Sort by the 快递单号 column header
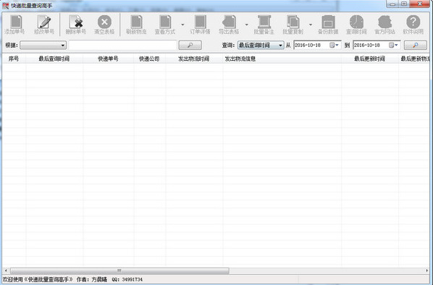The width and height of the screenshot is (433, 285). pyautogui.click(x=109, y=59)
